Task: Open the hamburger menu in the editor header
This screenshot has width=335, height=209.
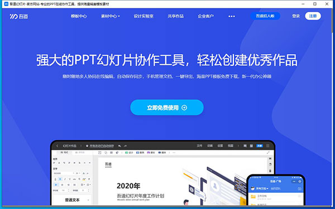Action: tap(267, 146)
